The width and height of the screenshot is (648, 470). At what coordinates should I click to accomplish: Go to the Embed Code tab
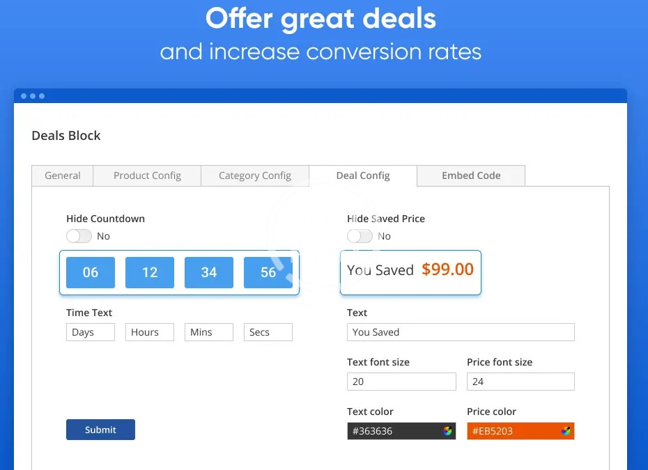tap(471, 175)
